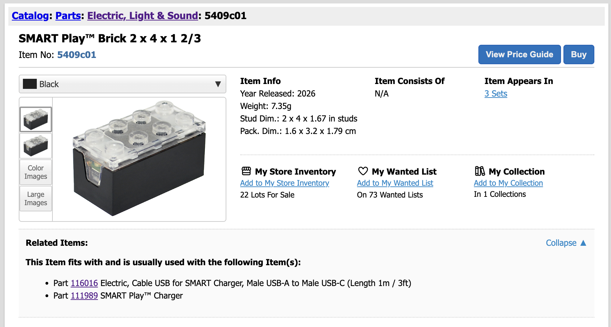
Task: Open the Black color dropdown
Action: point(122,84)
